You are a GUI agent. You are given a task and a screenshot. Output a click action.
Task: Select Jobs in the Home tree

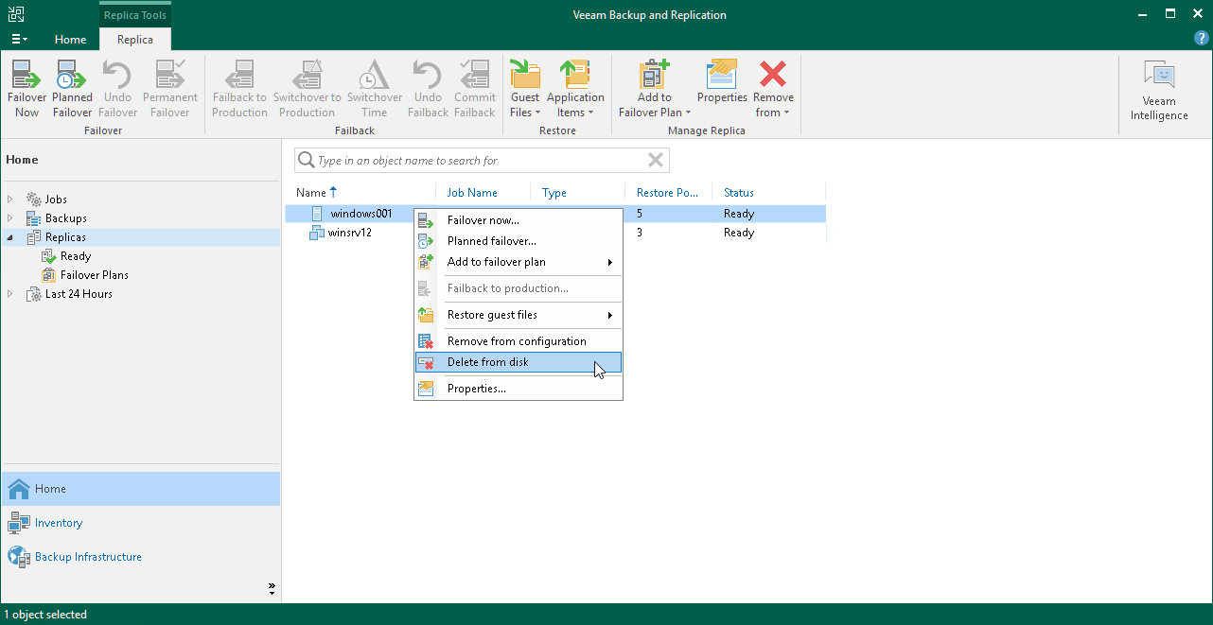56,200
